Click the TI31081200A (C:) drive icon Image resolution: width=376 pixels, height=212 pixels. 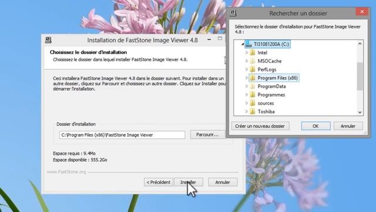[249, 44]
